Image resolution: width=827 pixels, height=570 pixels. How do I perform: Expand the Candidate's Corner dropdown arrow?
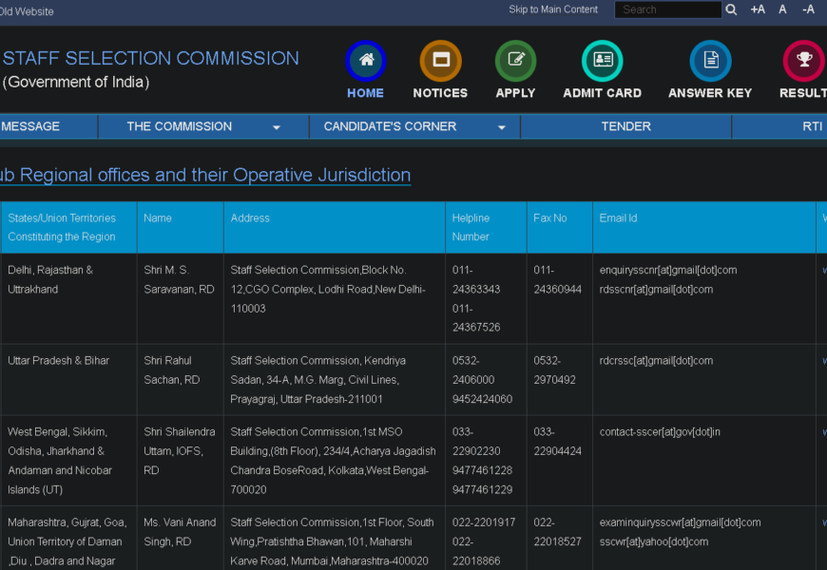click(502, 127)
